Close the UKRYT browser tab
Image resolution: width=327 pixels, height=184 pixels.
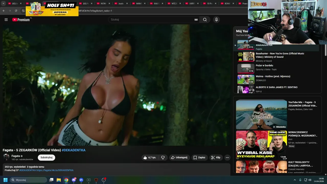point(198,4)
